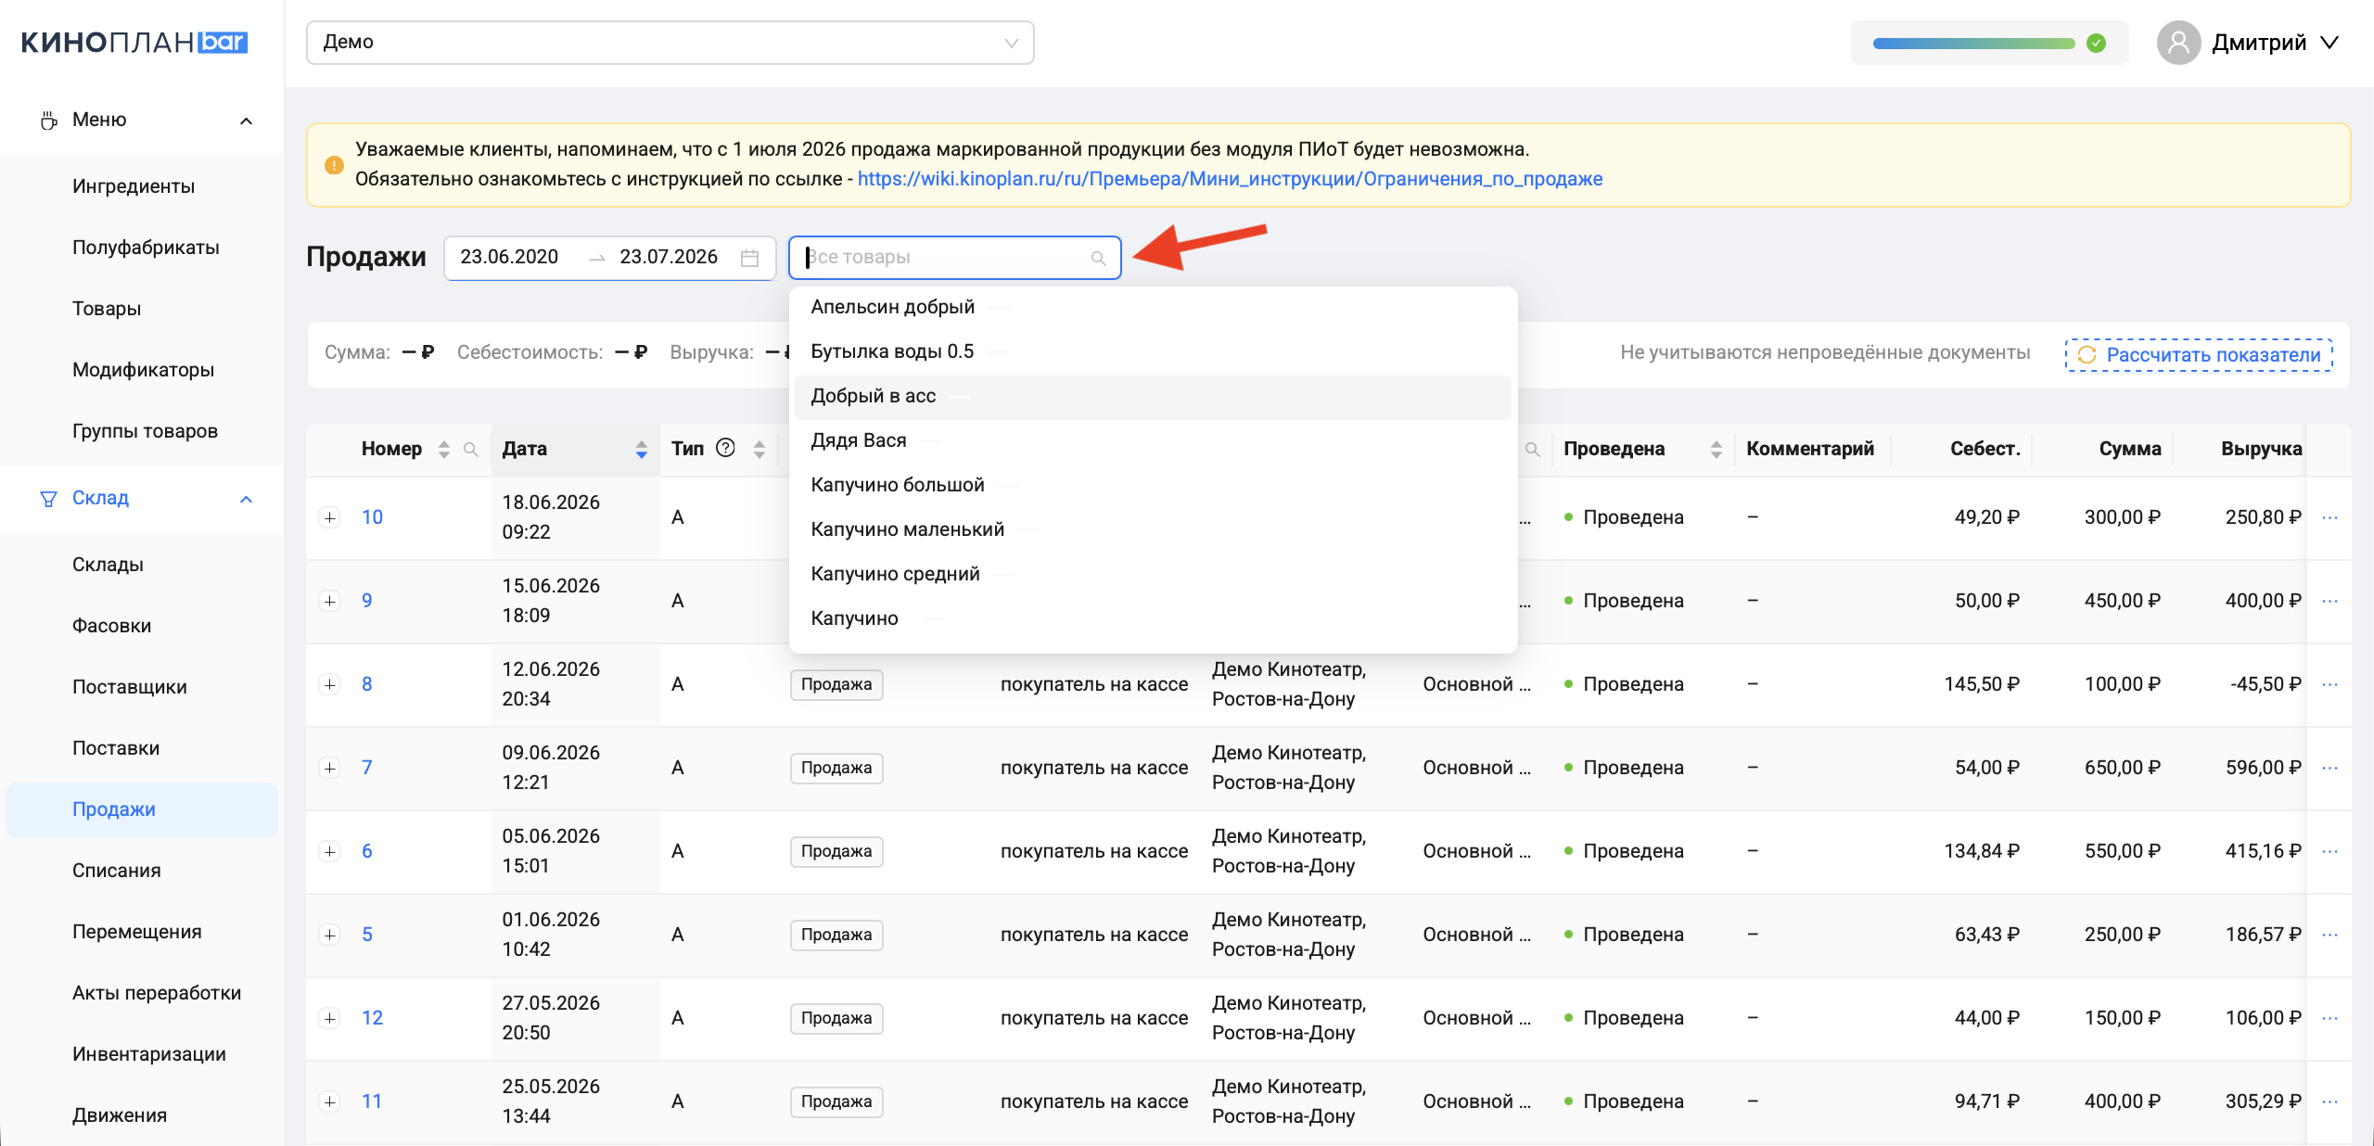This screenshot has width=2374, height=1146.
Task: Open actions menu for sale 9
Action: point(2329,601)
